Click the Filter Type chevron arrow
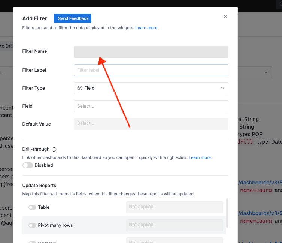282x243 pixels. pos(222,88)
